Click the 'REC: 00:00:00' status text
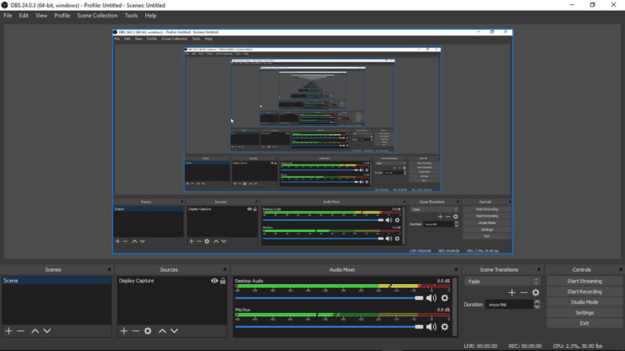Viewport: 625px width, 351px height. click(525, 346)
